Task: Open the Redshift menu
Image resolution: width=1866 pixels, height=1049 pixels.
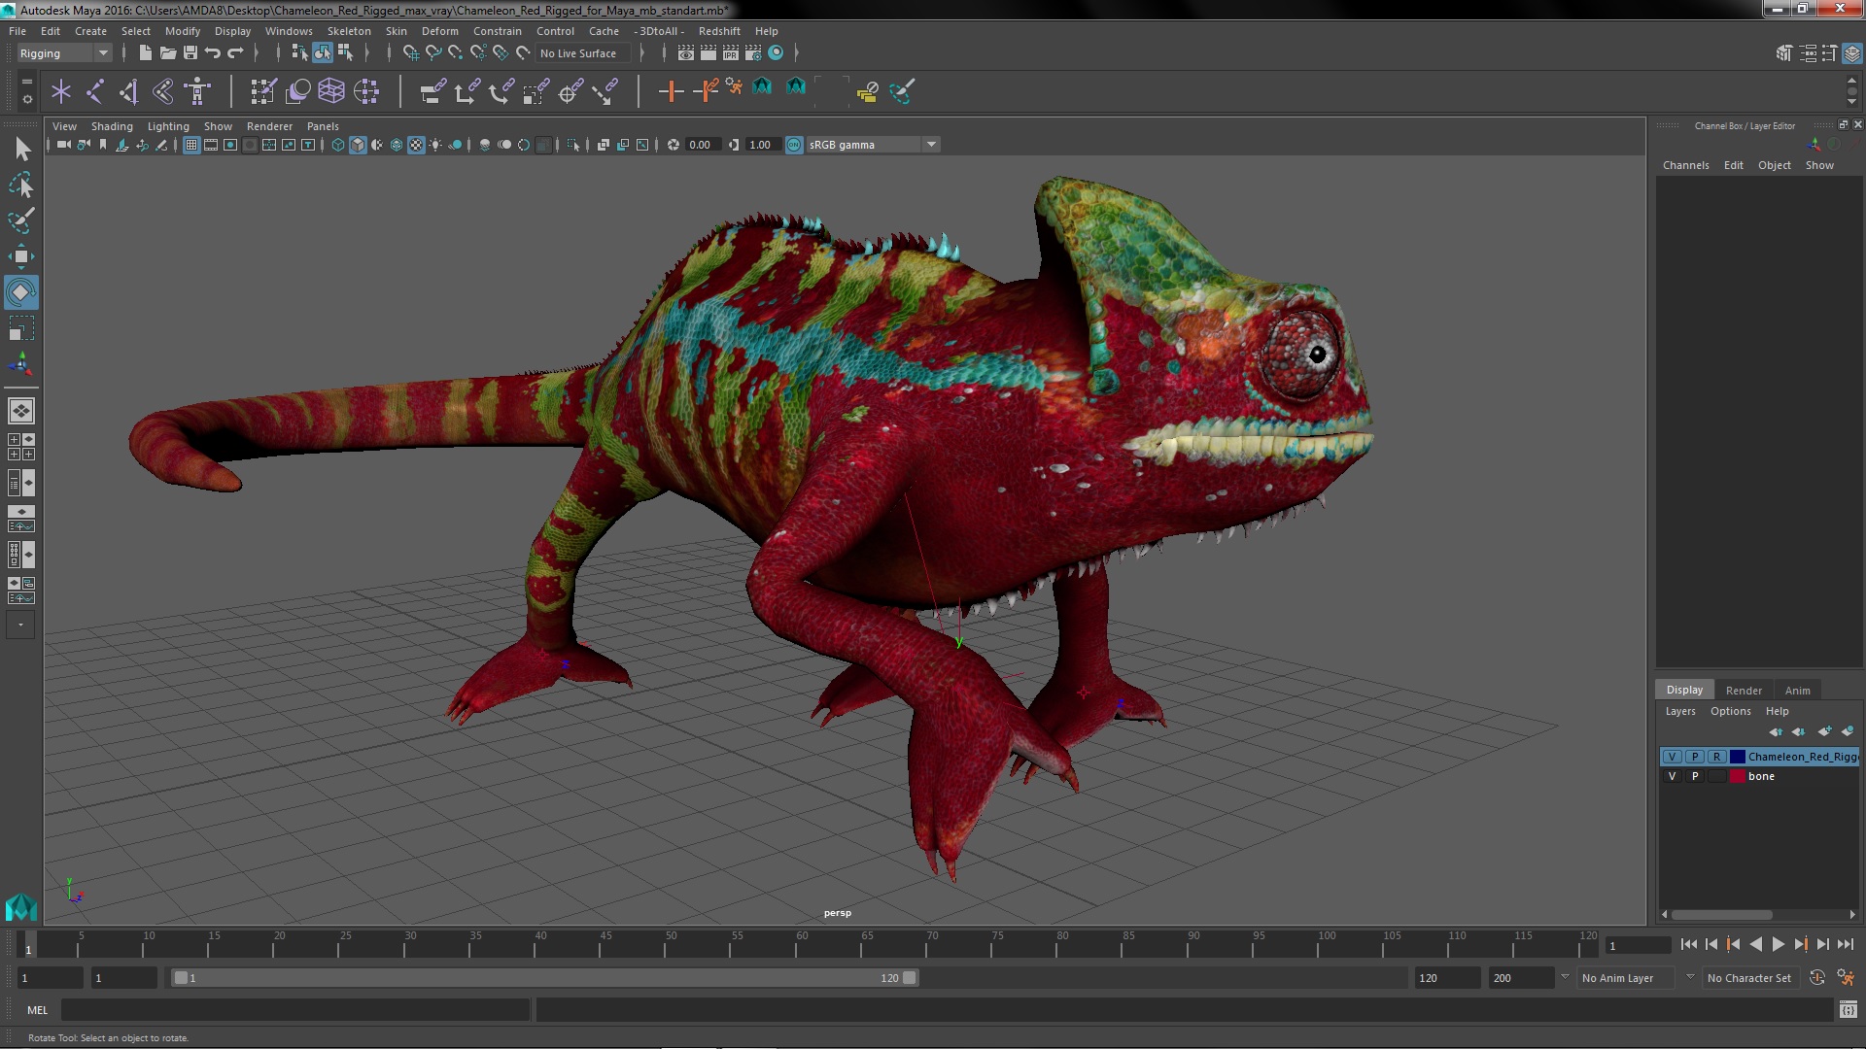Action: 719,31
